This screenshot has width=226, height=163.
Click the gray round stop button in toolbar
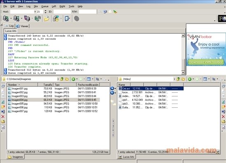coord(77,19)
